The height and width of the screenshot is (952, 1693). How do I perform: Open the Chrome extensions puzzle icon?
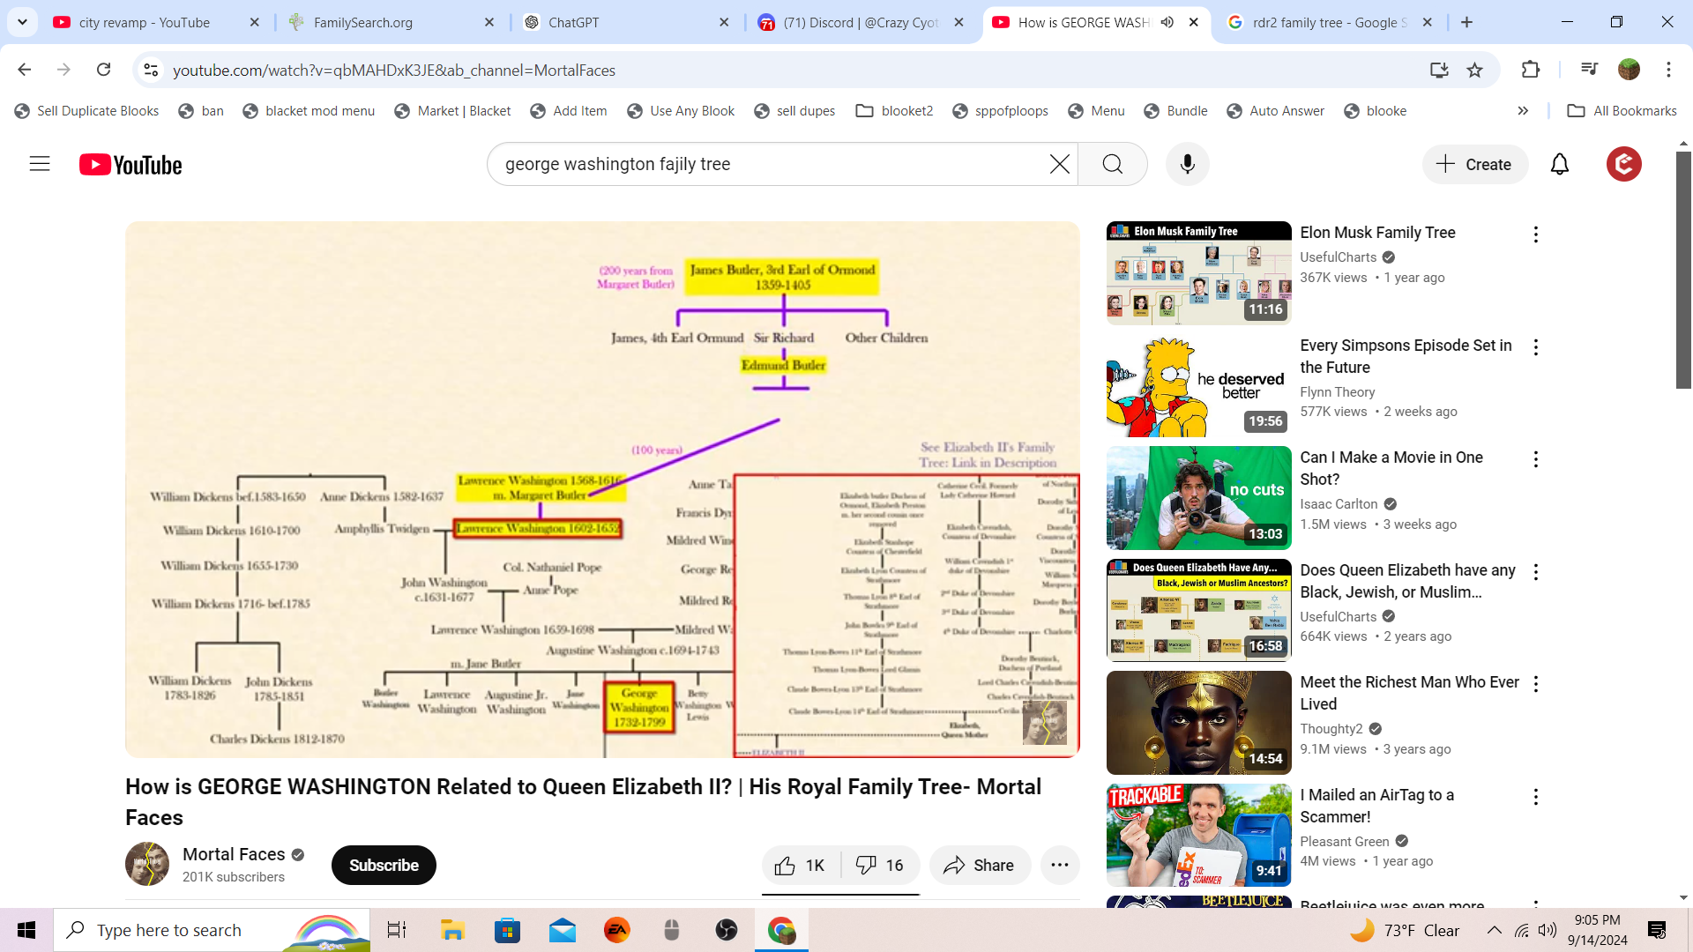point(1530,70)
